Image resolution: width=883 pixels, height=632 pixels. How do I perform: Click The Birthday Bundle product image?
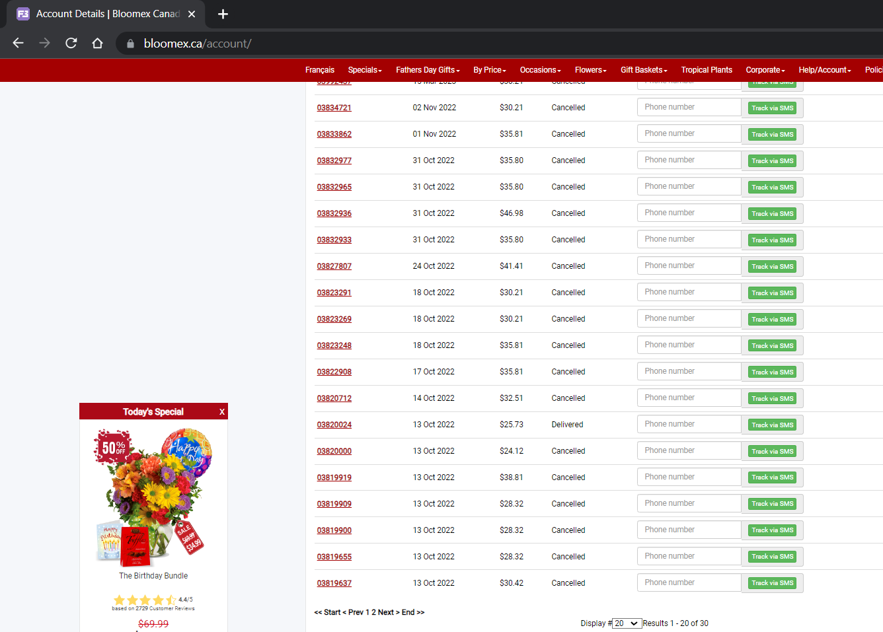153,497
